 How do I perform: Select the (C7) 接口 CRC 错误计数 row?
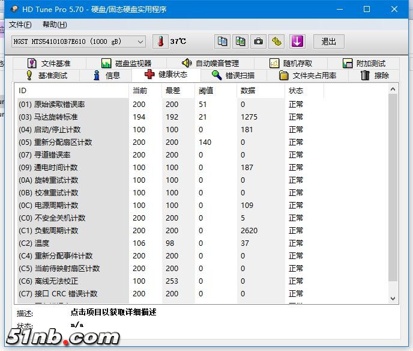[x=171, y=293]
